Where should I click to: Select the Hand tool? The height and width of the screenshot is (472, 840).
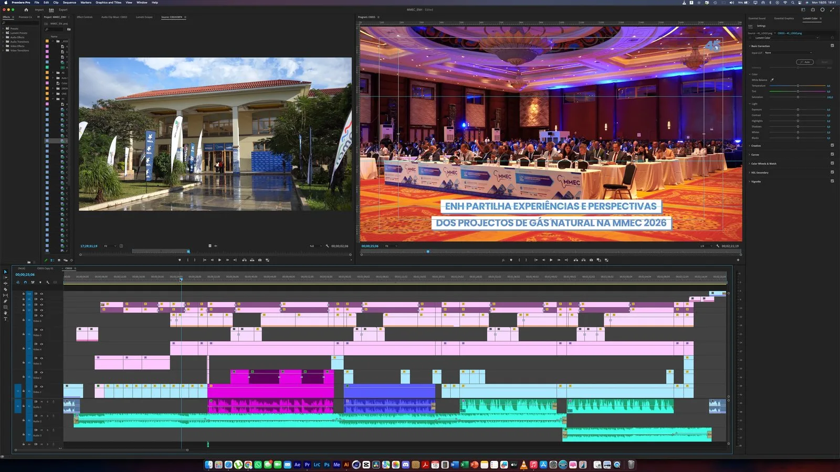click(x=6, y=313)
